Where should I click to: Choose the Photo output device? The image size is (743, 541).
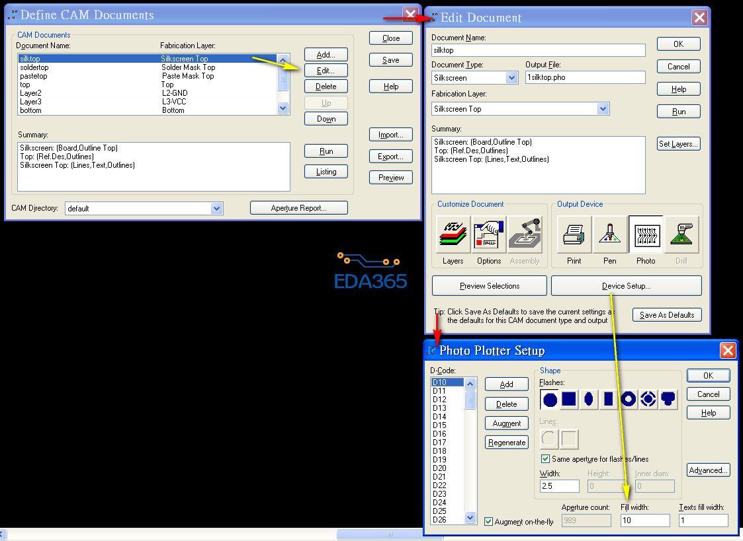tap(646, 234)
